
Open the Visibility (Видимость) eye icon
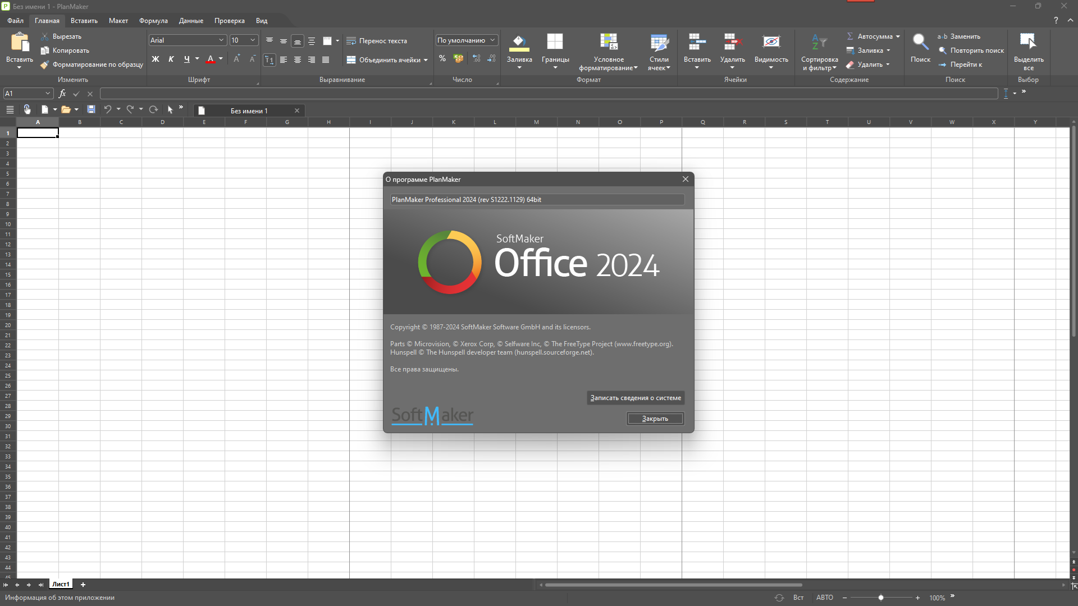point(771,42)
